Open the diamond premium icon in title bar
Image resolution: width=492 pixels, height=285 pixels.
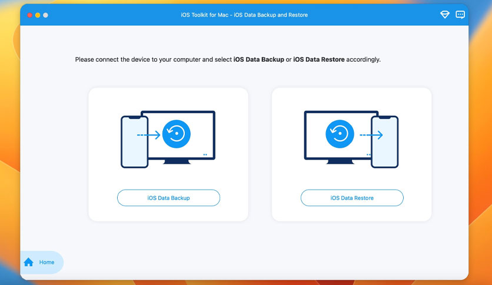pyautogui.click(x=444, y=15)
